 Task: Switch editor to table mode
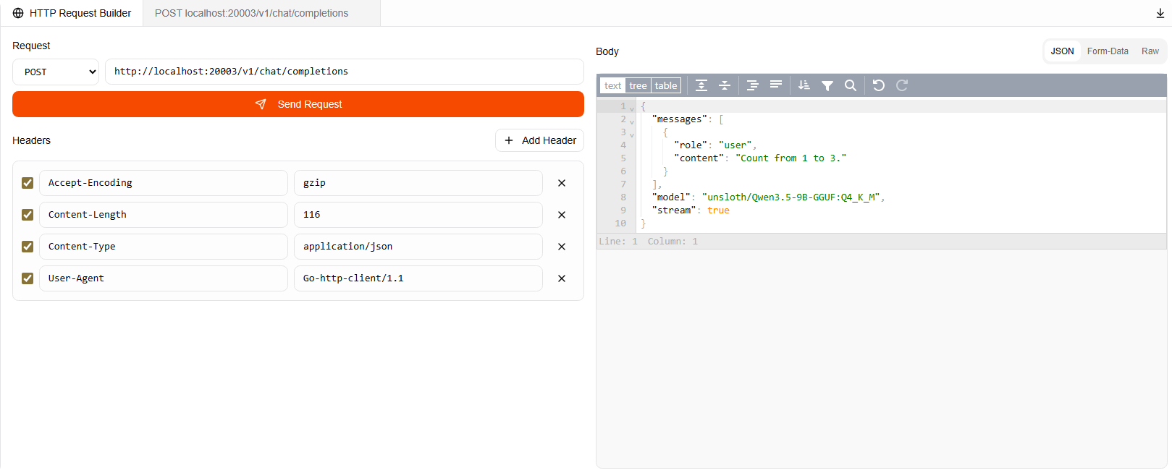(x=666, y=85)
